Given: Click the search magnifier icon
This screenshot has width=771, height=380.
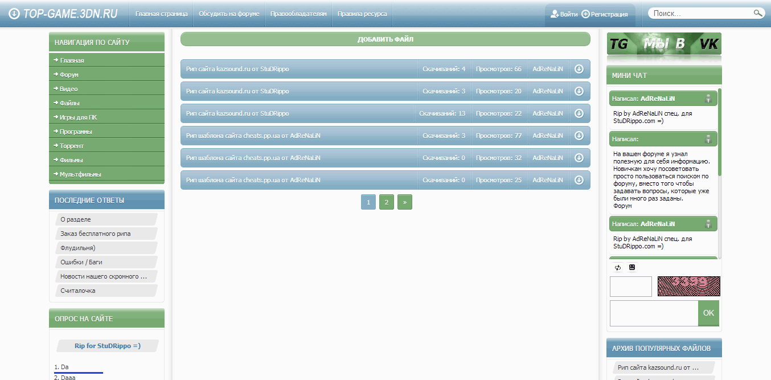Looking at the screenshot, I should click(x=757, y=13).
